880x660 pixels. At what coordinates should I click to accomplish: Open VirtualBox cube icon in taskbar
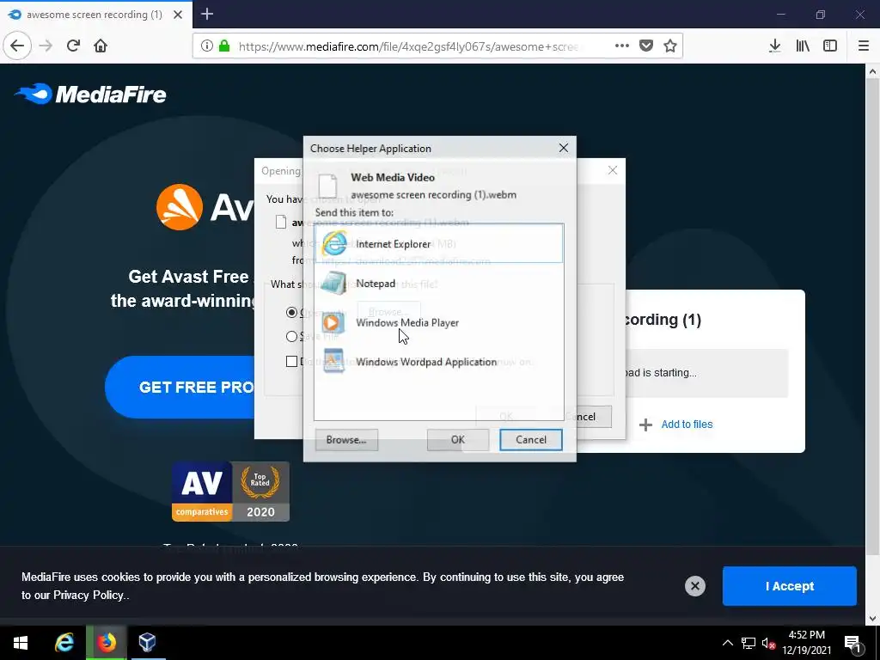pyautogui.click(x=148, y=643)
